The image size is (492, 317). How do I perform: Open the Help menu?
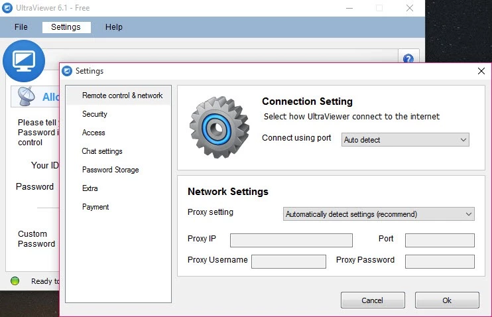coord(113,27)
